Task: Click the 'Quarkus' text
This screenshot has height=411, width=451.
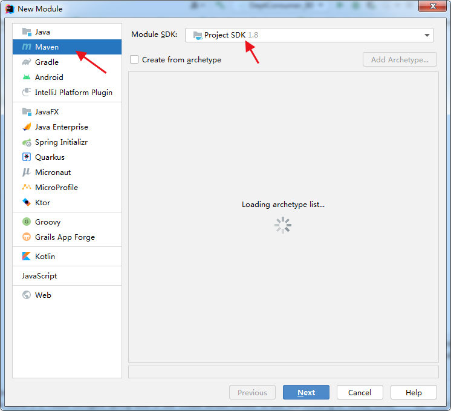Action: [50, 157]
